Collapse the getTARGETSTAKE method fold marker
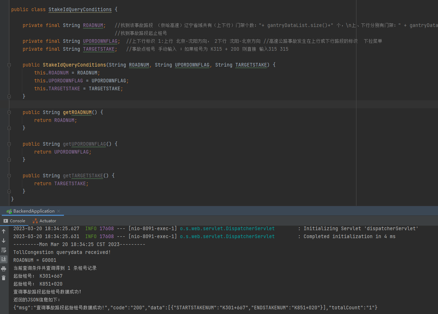This screenshot has width=438, height=314. pyautogui.click(x=9, y=176)
